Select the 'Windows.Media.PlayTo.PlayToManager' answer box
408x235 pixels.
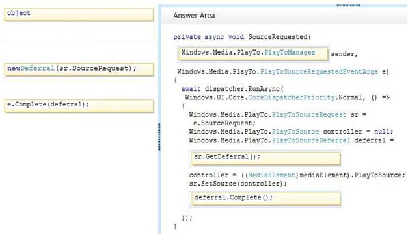[253, 54]
